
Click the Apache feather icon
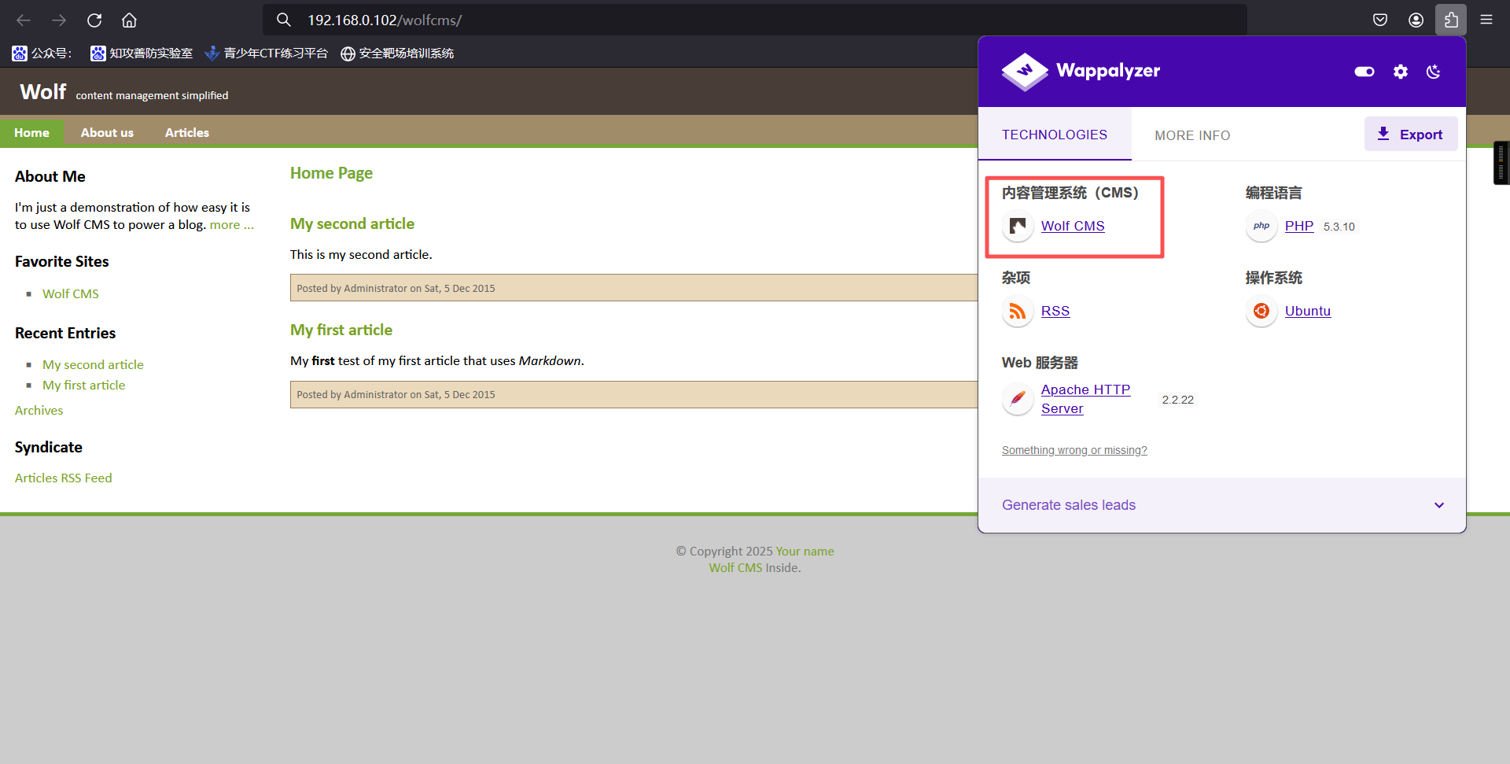tap(1018, 399)
